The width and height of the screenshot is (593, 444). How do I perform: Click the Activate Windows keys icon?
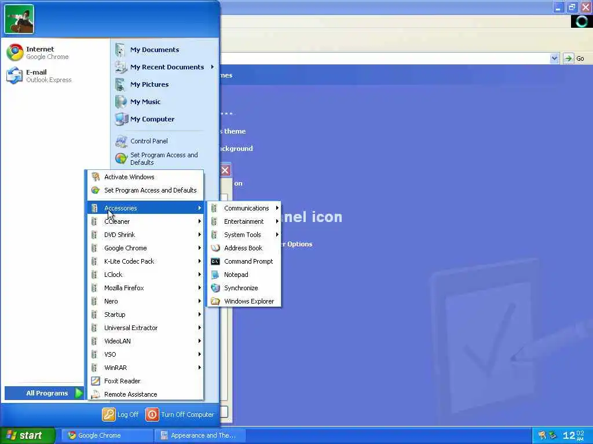[96, 177]
